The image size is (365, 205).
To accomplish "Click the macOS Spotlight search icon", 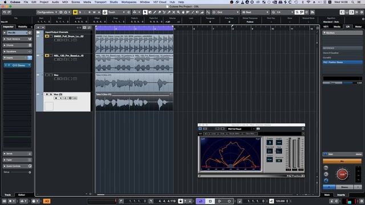I will [353, 2].
